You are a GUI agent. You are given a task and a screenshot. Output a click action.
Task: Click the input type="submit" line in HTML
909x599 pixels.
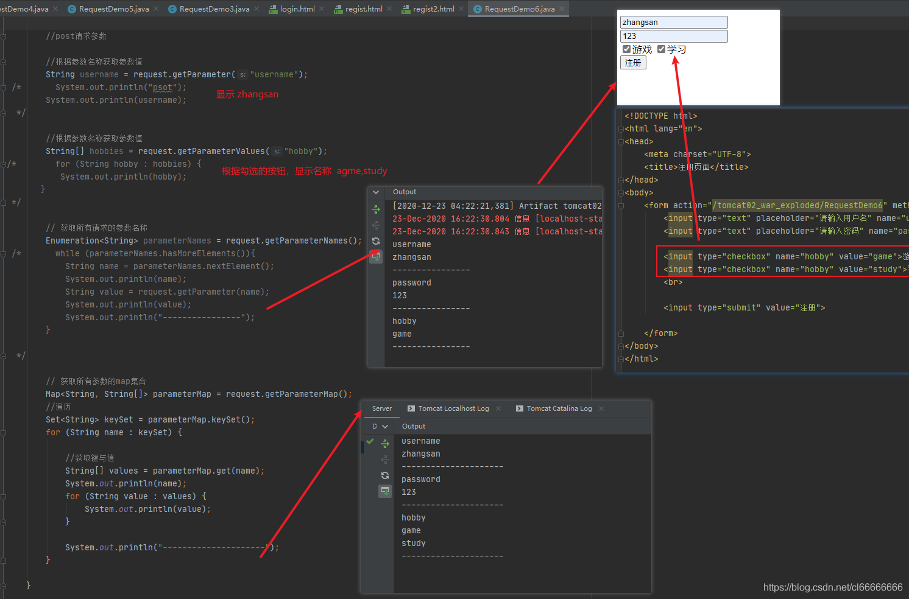point(744,307)
